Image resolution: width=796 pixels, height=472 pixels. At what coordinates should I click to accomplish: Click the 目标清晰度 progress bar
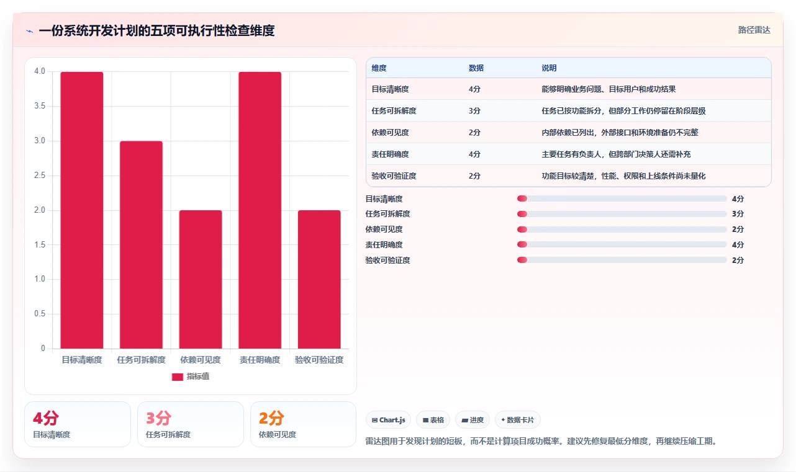tap(622, 198)
